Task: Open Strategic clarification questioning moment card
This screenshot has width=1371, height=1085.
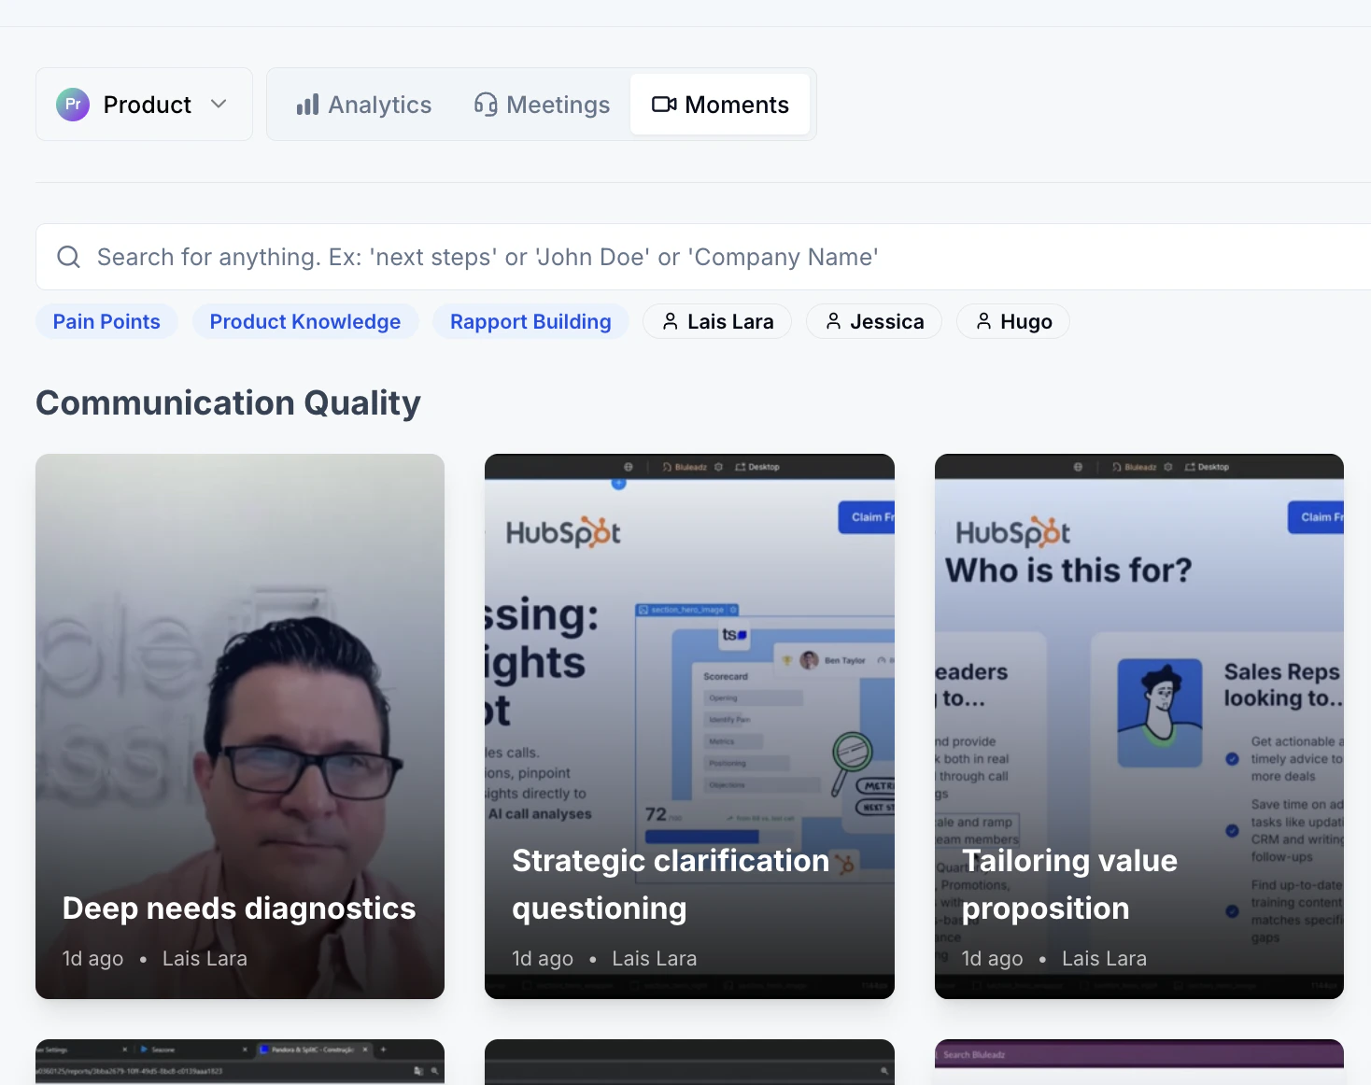Action: pyautogui.click(x=689, y=726)
